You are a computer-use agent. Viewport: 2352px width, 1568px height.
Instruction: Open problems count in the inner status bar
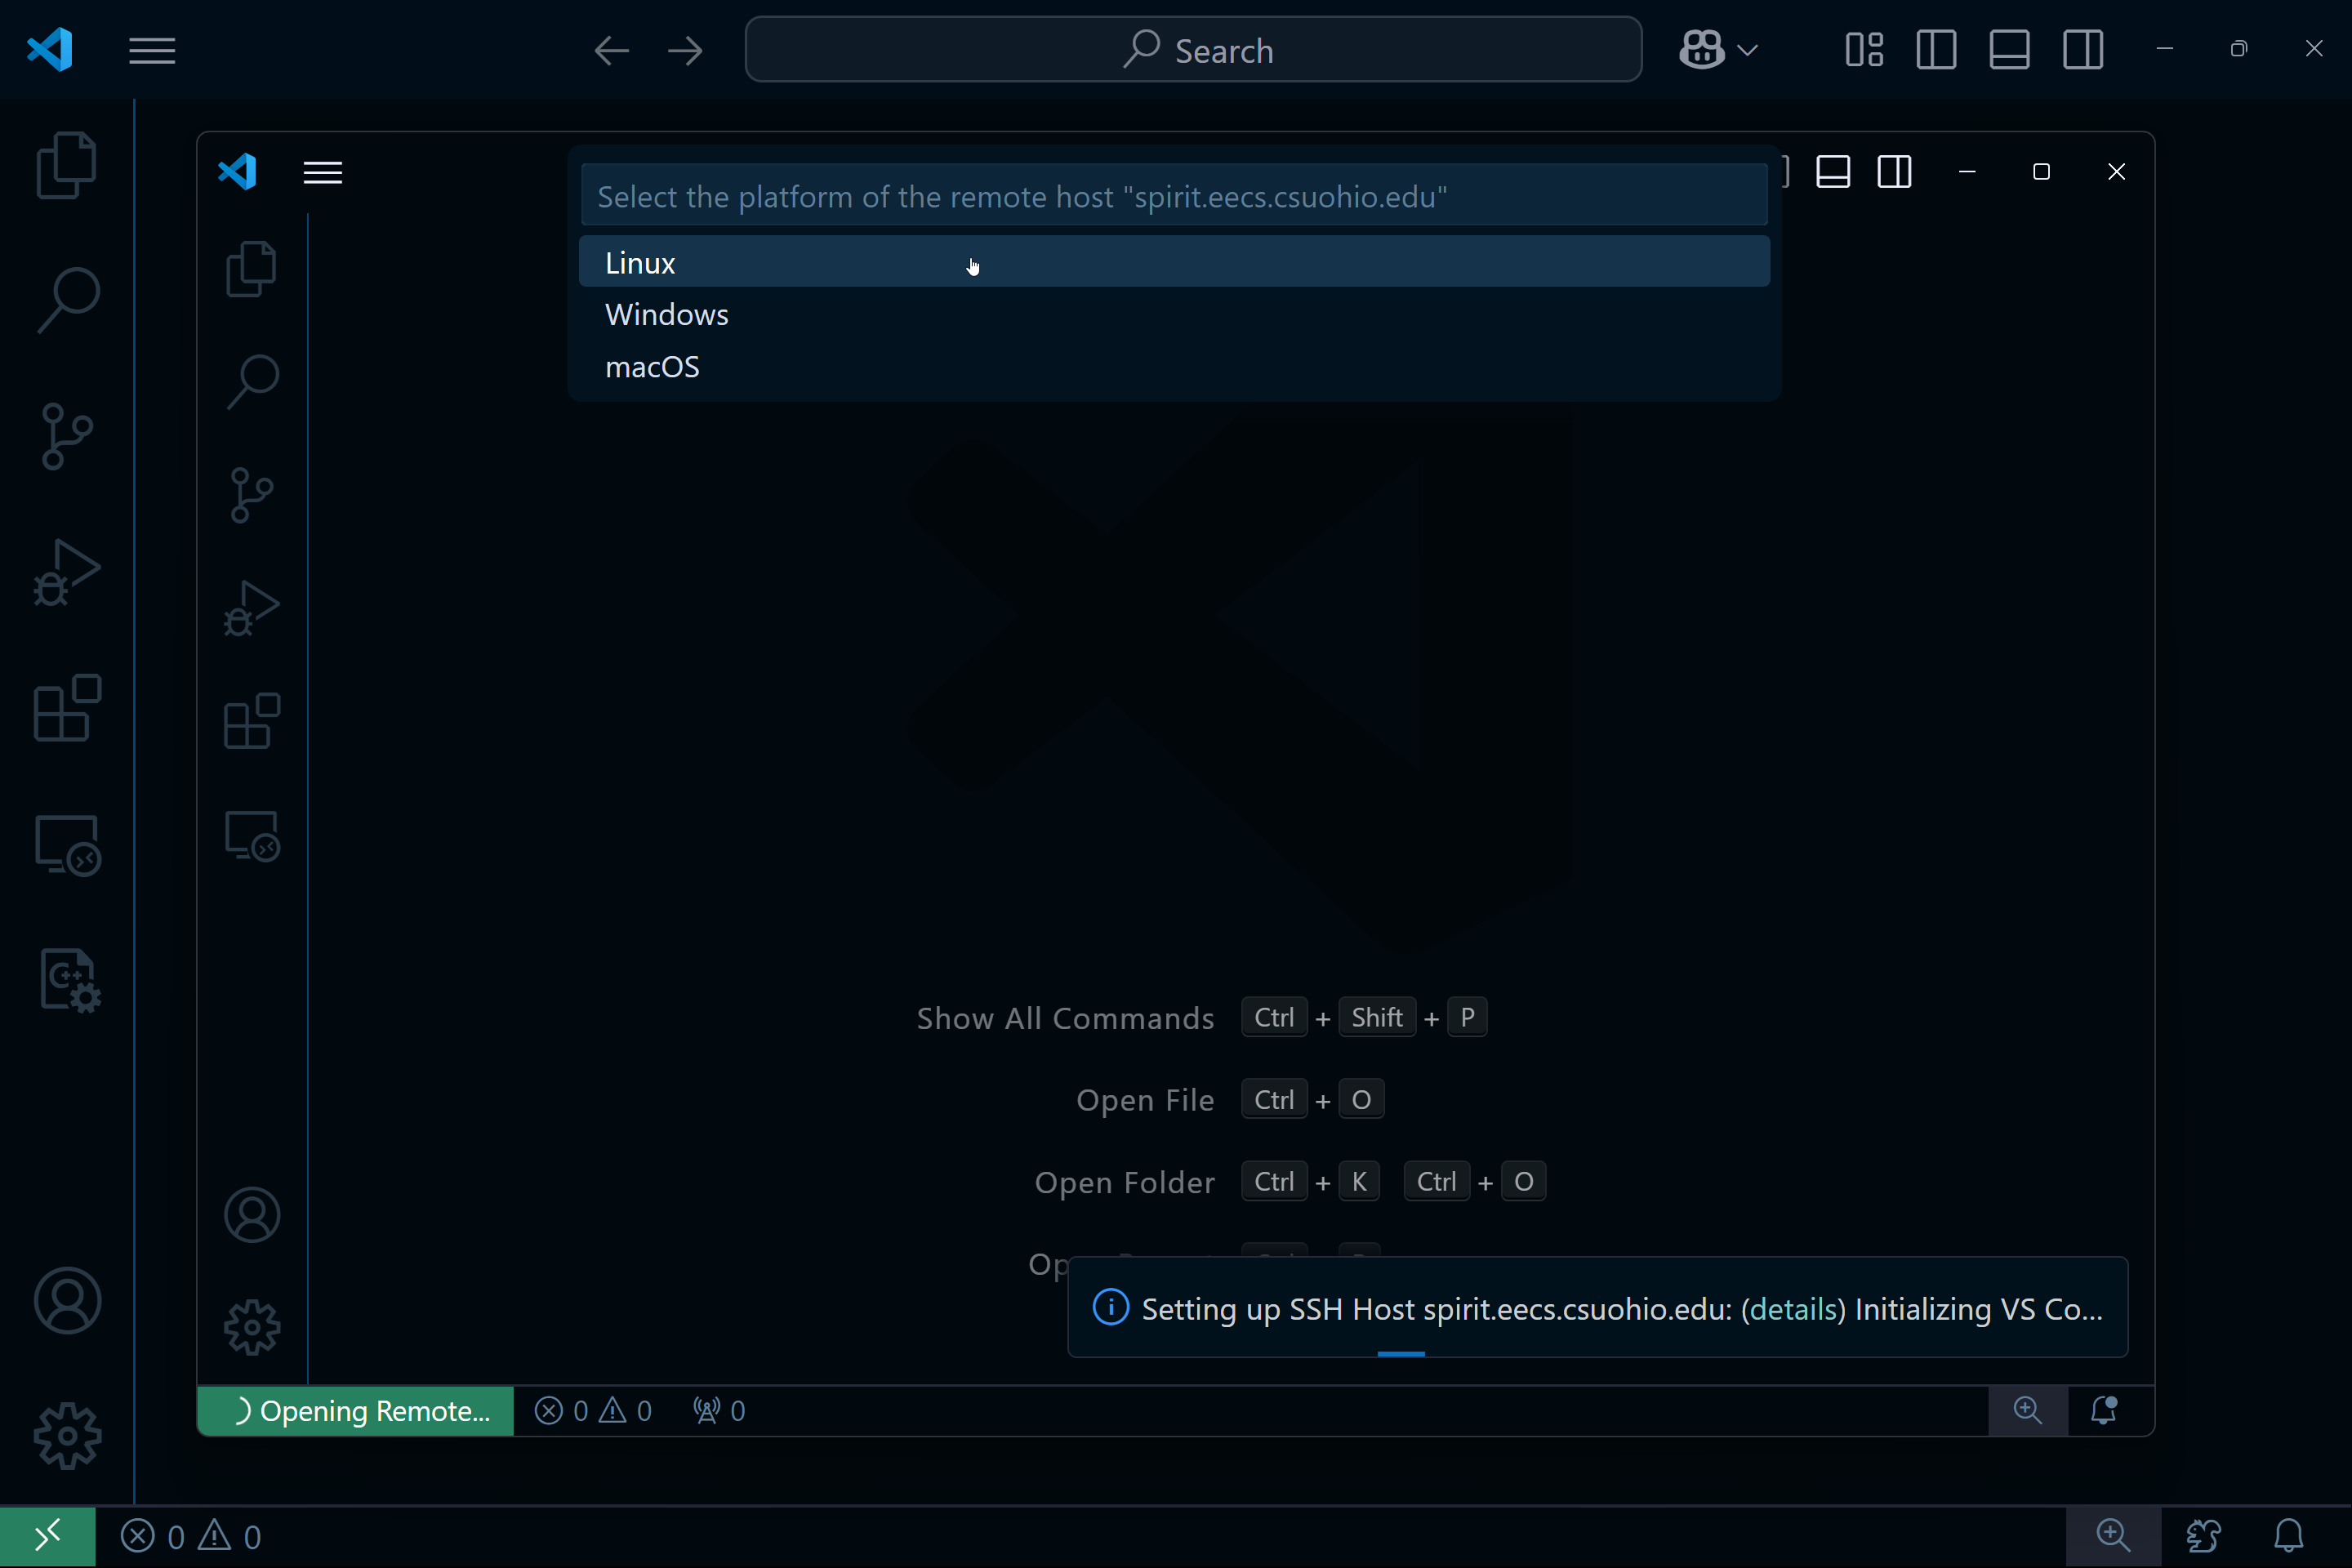pos(593,1411)
